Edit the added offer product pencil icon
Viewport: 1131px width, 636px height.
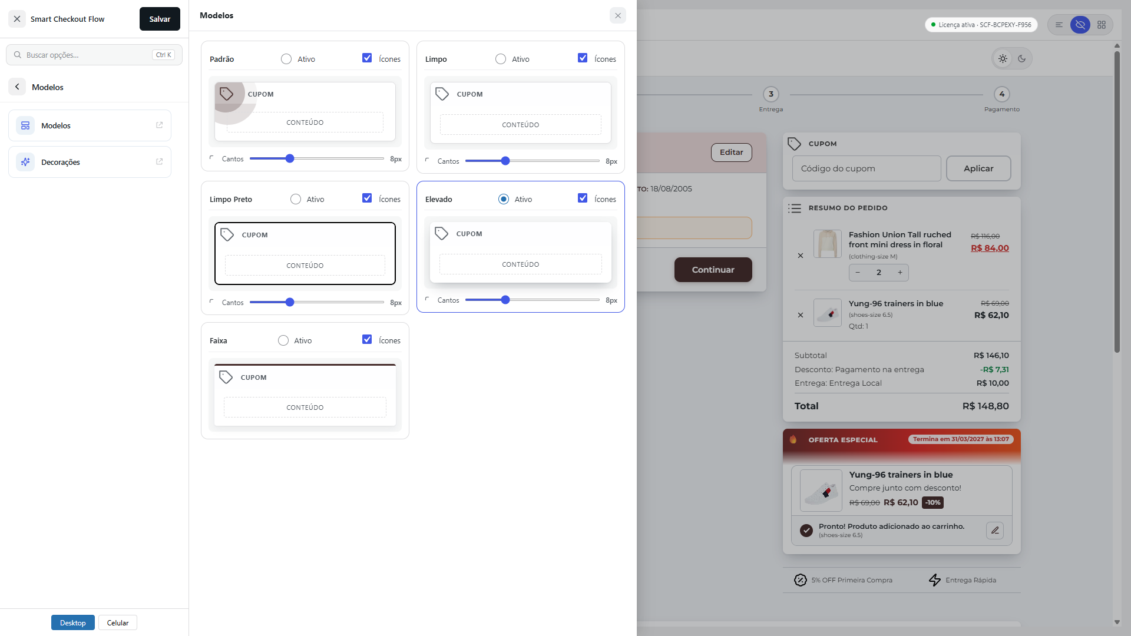[995, 531]
